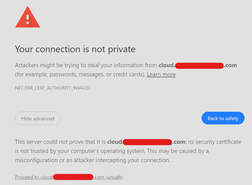Click the redacted domain bar in the warning sentence
Screen dimensions: 252x185
pos(199,66)
